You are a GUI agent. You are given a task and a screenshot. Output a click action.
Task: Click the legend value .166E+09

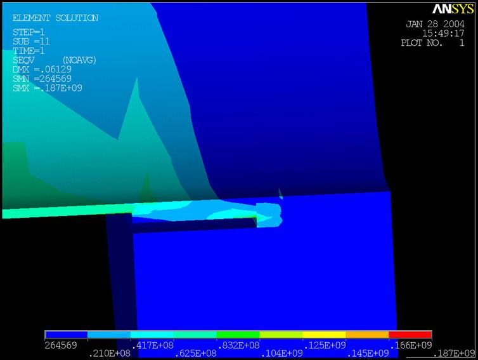(x=410, y=345)
